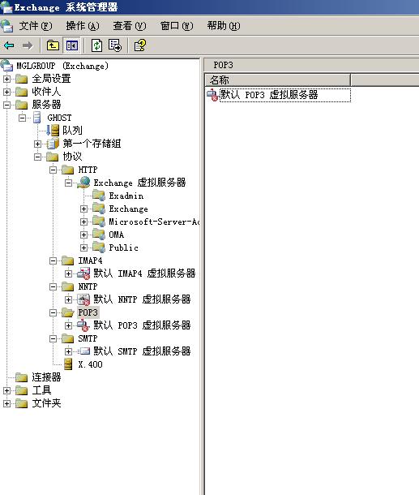419x495 pixels.
Task: Select the X.400 protocol icon
Action: [x=68, y=364]
